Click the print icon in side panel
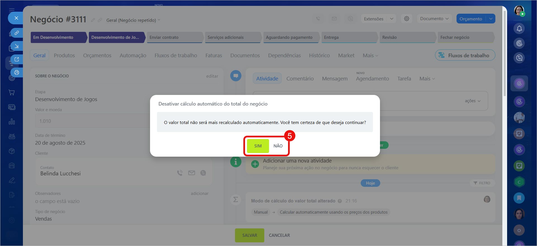This screenshot has width=537, height=246. tap(17, 73)
